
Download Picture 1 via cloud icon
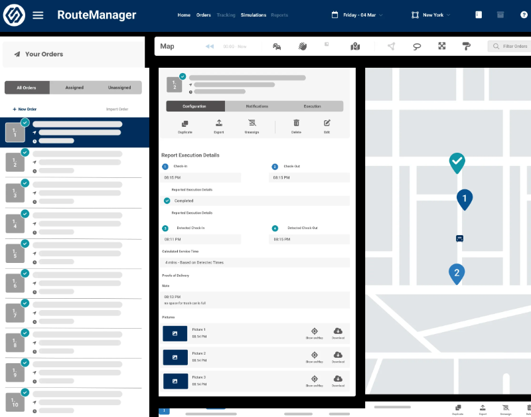click(x=338, y=331)
